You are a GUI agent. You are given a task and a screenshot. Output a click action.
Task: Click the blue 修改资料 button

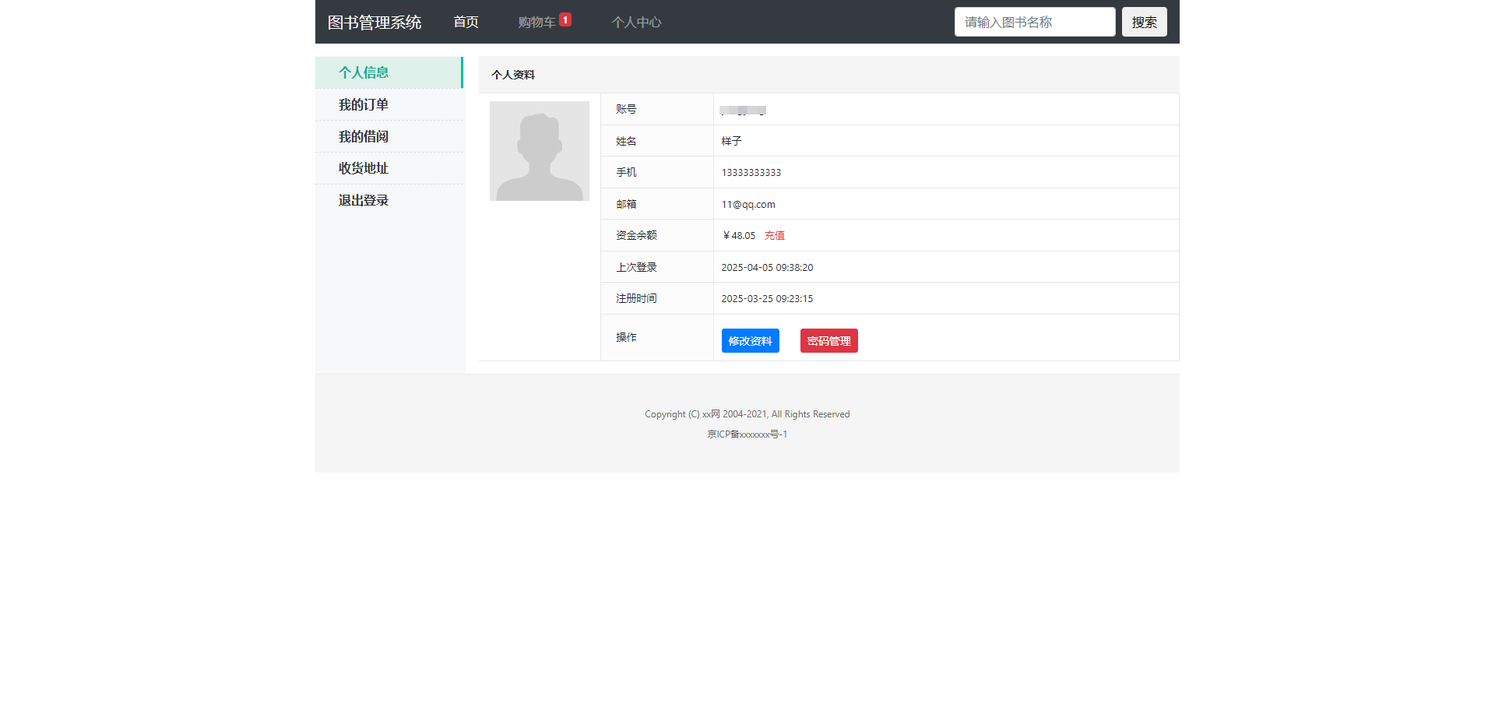751,340
